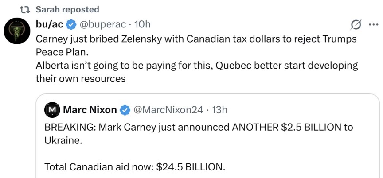The width and height of the screenshot is (383, 178).
Task: Click the line starting 'Alberta isn't going'
Action: pyautogui.click(x=197, y=65)
